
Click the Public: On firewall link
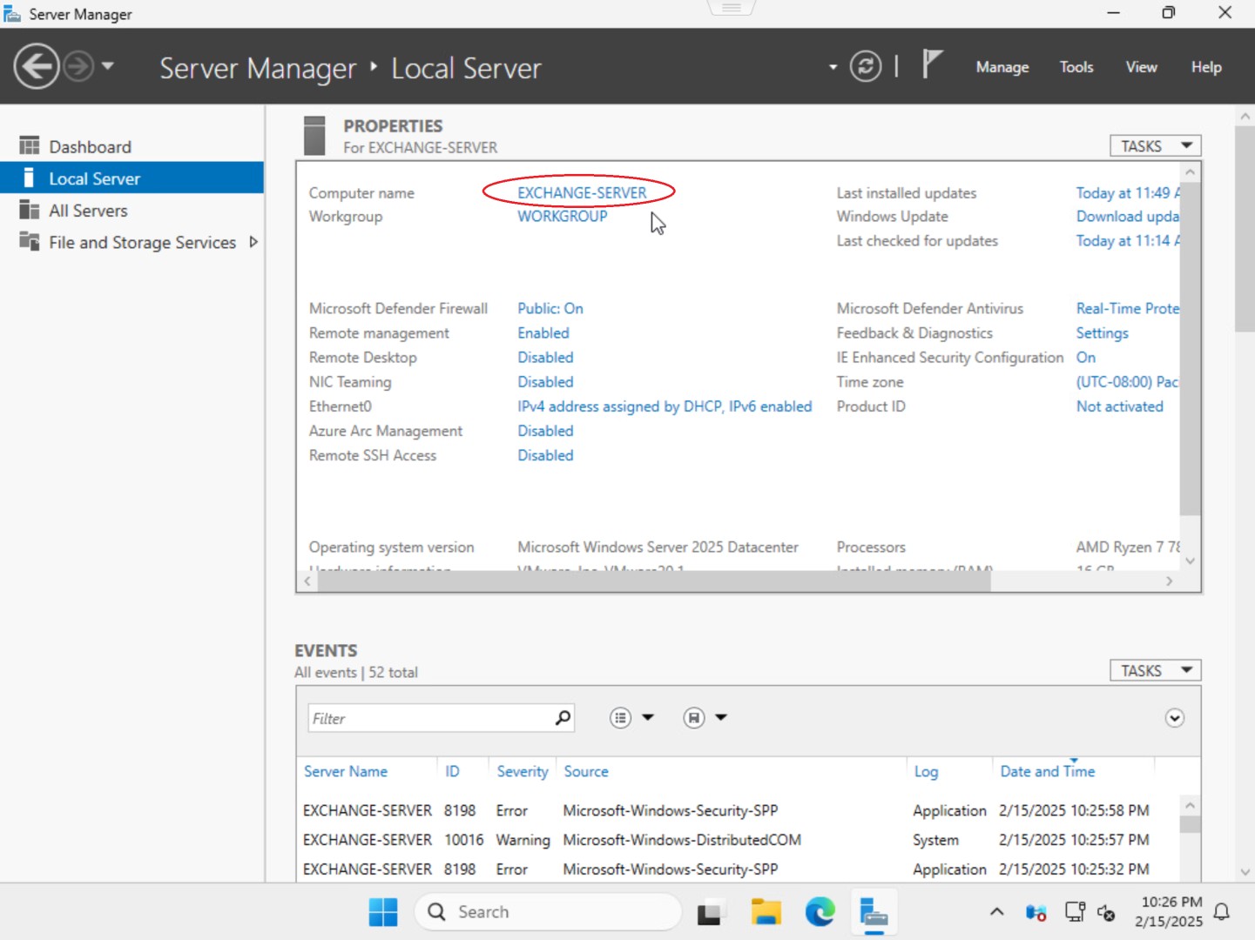point(550,308)
